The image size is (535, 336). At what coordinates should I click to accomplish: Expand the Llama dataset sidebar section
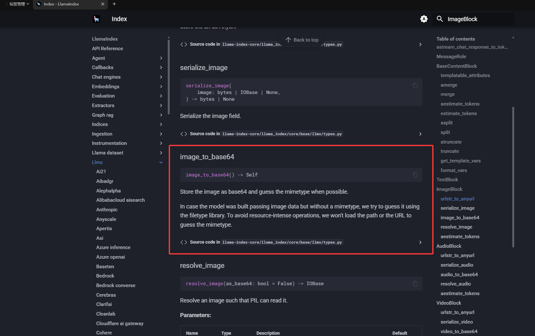(161, 153)
